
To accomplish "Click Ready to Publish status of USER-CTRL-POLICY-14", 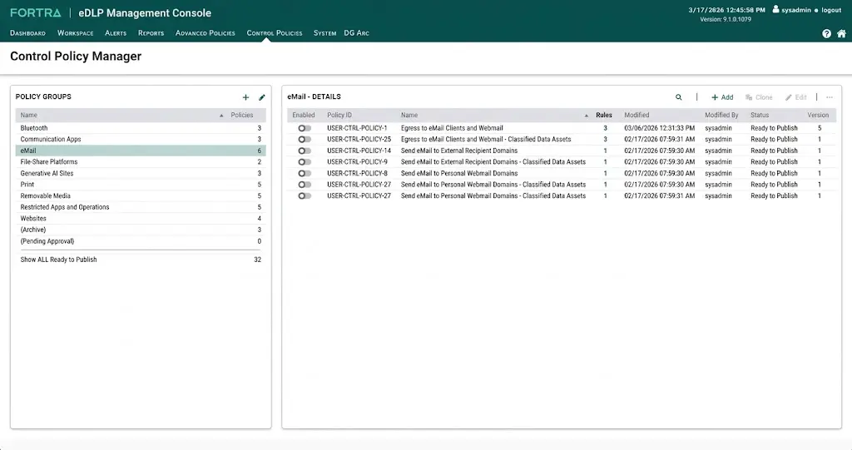I will pyautogui.click(x=774, y=151).
